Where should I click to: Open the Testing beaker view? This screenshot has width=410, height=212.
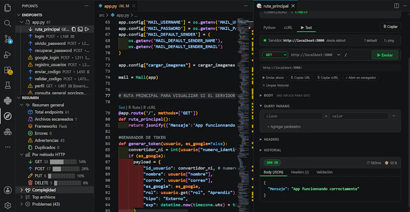(x=8, y=85)
